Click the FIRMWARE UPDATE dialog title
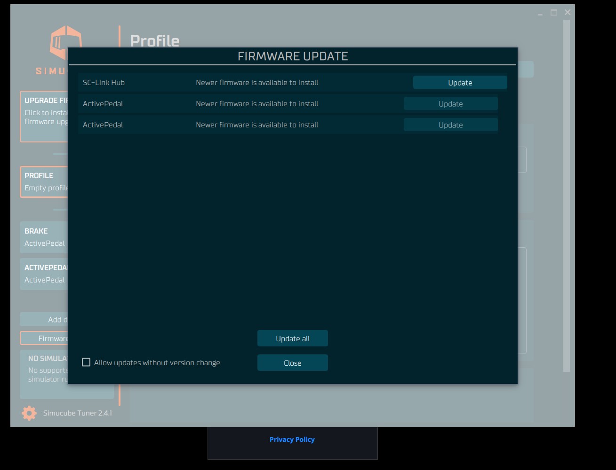Screen dimensions: 616x470 [x=293, y=56]
